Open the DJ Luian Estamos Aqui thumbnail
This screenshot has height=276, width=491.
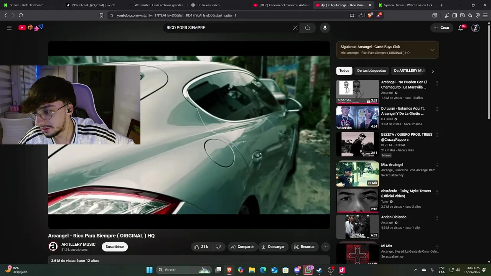(x=358, y=118)
